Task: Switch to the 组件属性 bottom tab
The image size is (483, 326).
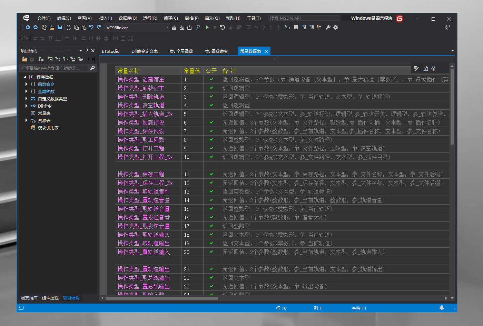Action: 50,298
